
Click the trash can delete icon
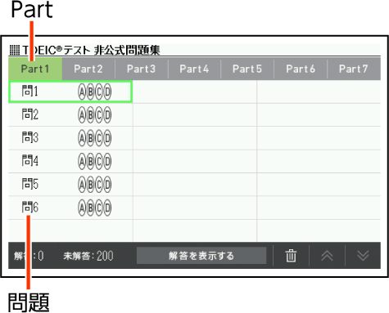pyautogui.click(x=291, y=256)
